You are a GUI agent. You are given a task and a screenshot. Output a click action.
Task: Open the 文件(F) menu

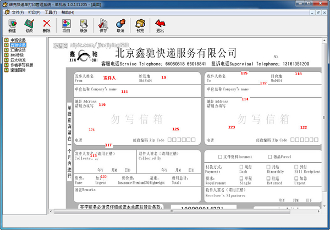tap(18, 13)
